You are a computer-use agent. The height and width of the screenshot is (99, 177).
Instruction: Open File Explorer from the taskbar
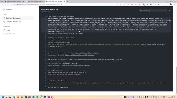point(22,97)
